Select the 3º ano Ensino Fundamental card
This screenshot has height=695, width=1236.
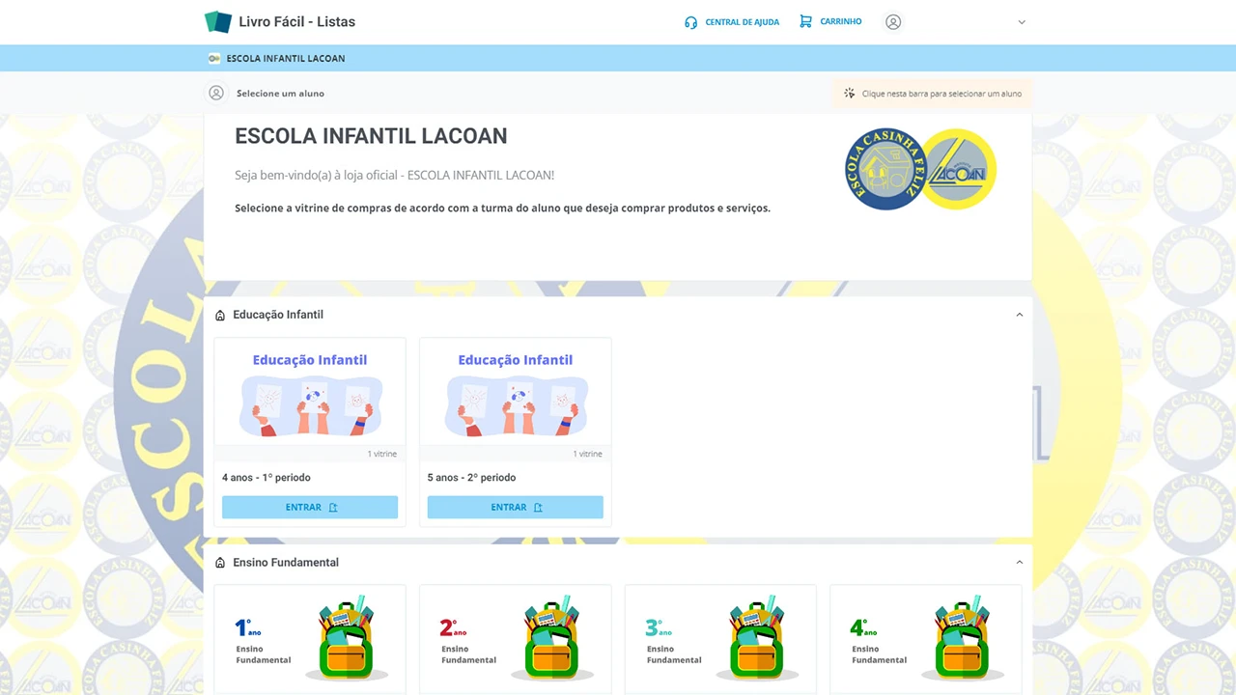pyautogui.click(x=720, y=637)
